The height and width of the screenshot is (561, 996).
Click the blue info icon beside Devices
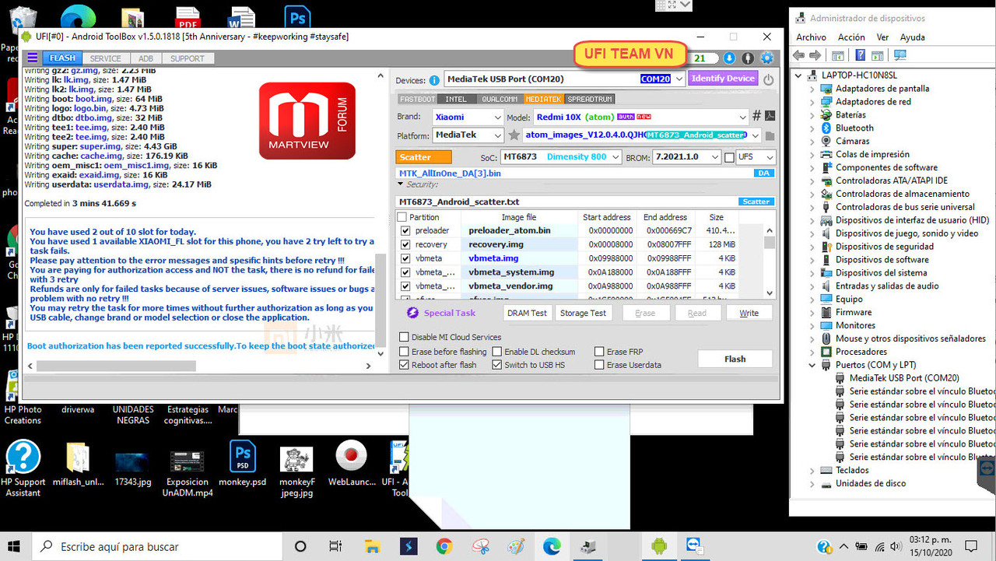435,80
